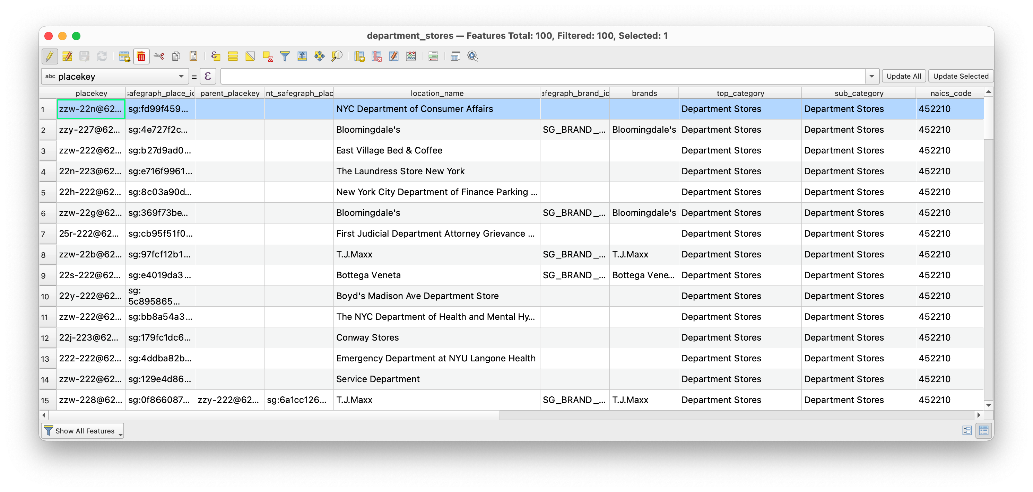Viewport: 1033px width, 492px height.
Task: Move selection to top icon
Action: [302, 56]
